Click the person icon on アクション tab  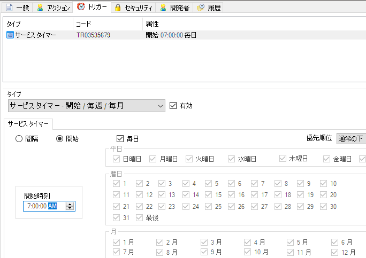(x=40, y=7)
